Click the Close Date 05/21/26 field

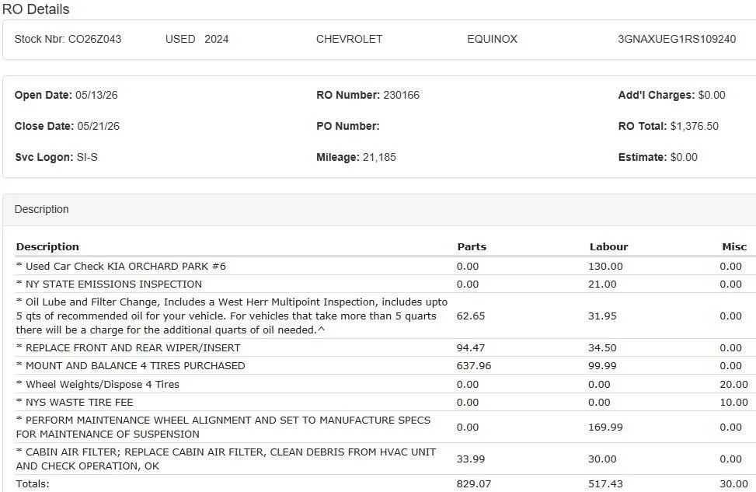(x=67, y=126)
